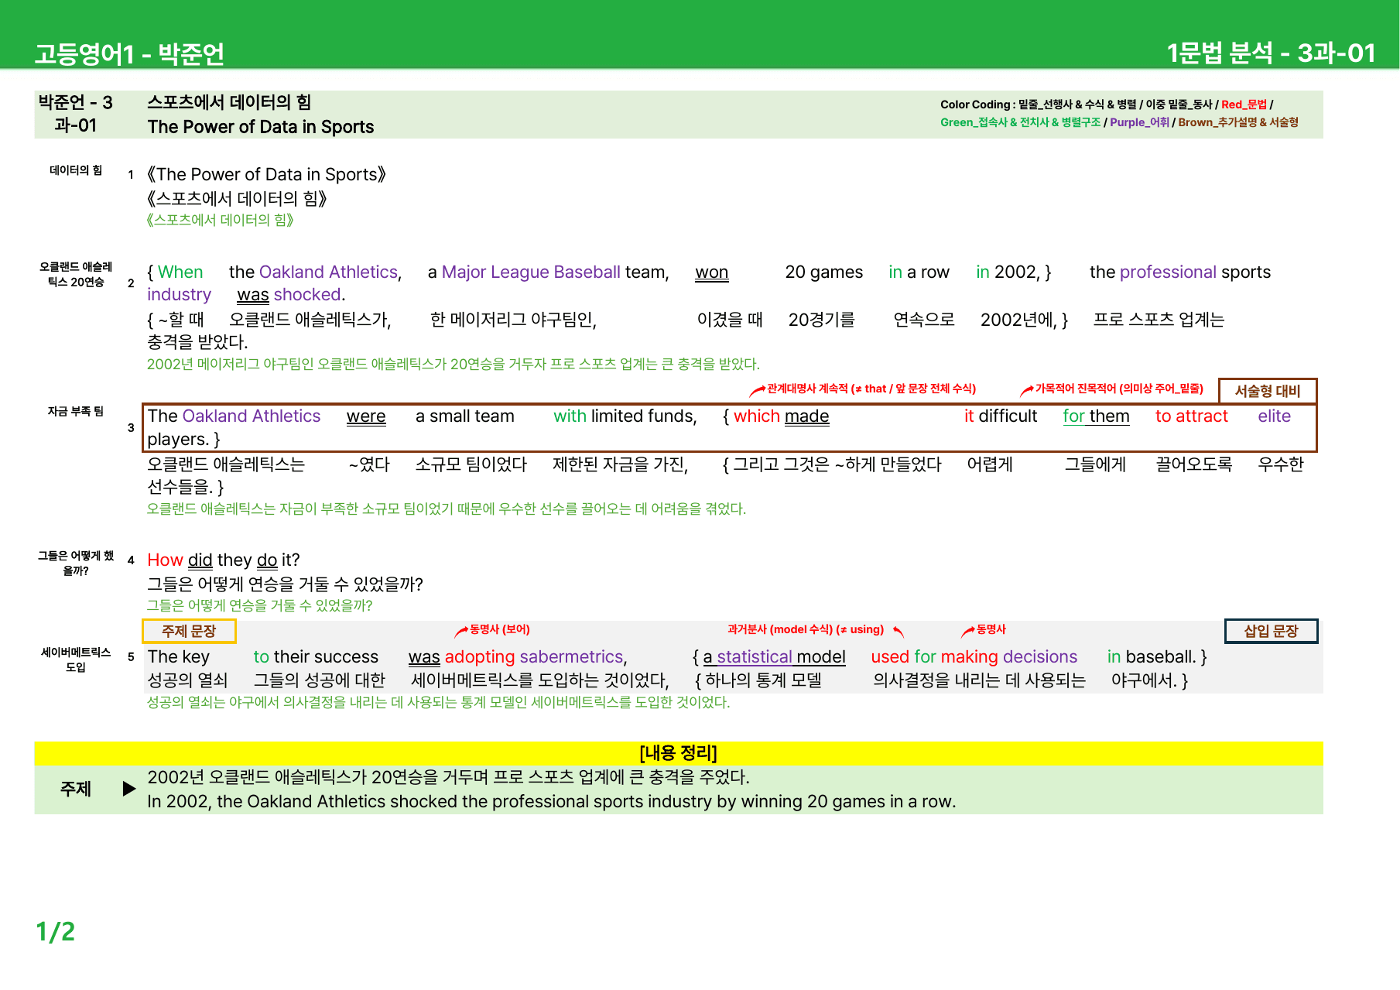Click the underlined verb were
This screenshot has height=990, width=1400.
click(x=366, y=416)
